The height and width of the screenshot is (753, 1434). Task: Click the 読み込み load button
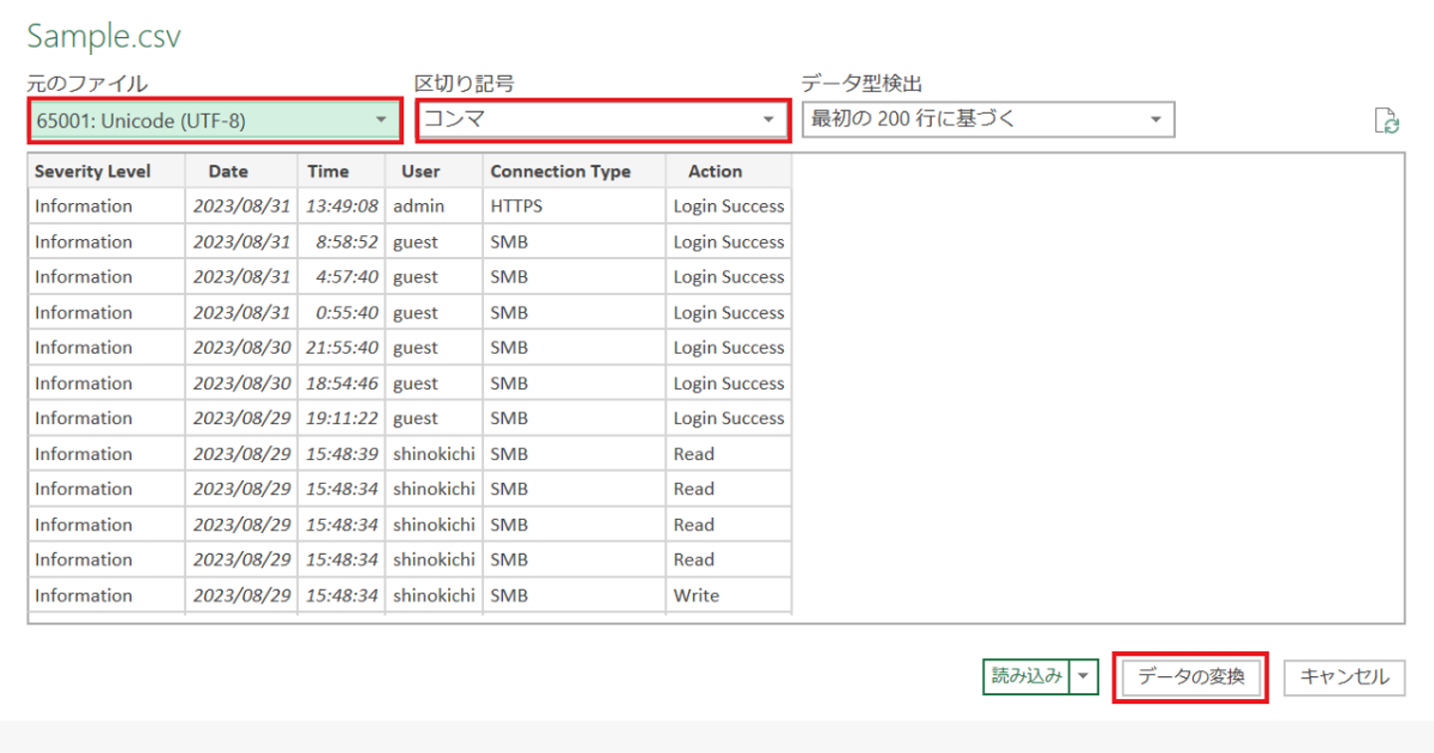point(1026,676)
